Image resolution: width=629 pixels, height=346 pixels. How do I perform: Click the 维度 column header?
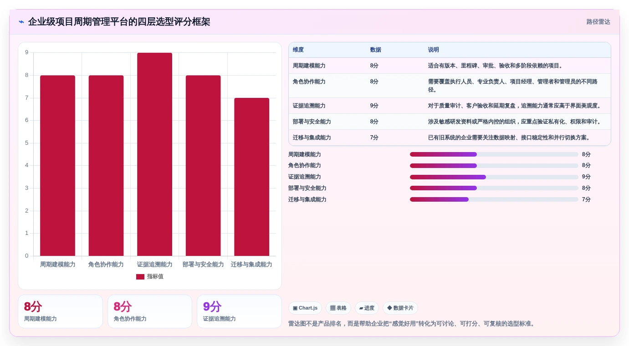pyautogui.click(x=298, y=50)
